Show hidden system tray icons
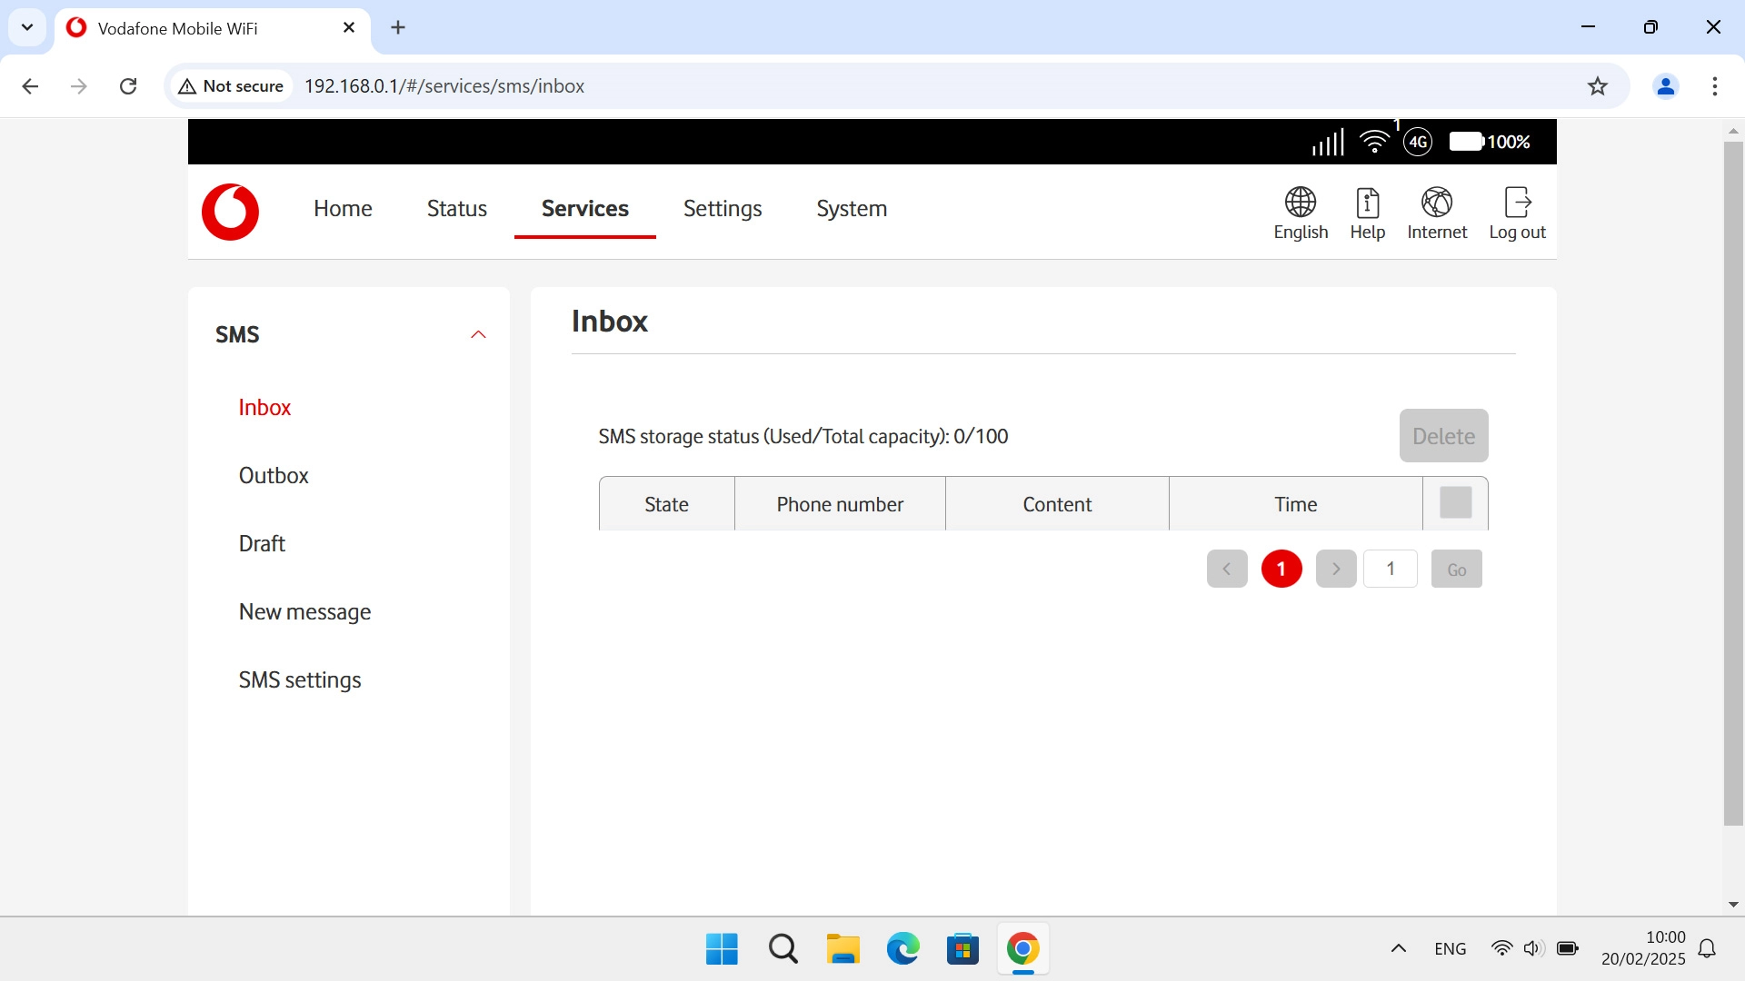The height and width of the screenshot is (981, 1745). 1398,949
